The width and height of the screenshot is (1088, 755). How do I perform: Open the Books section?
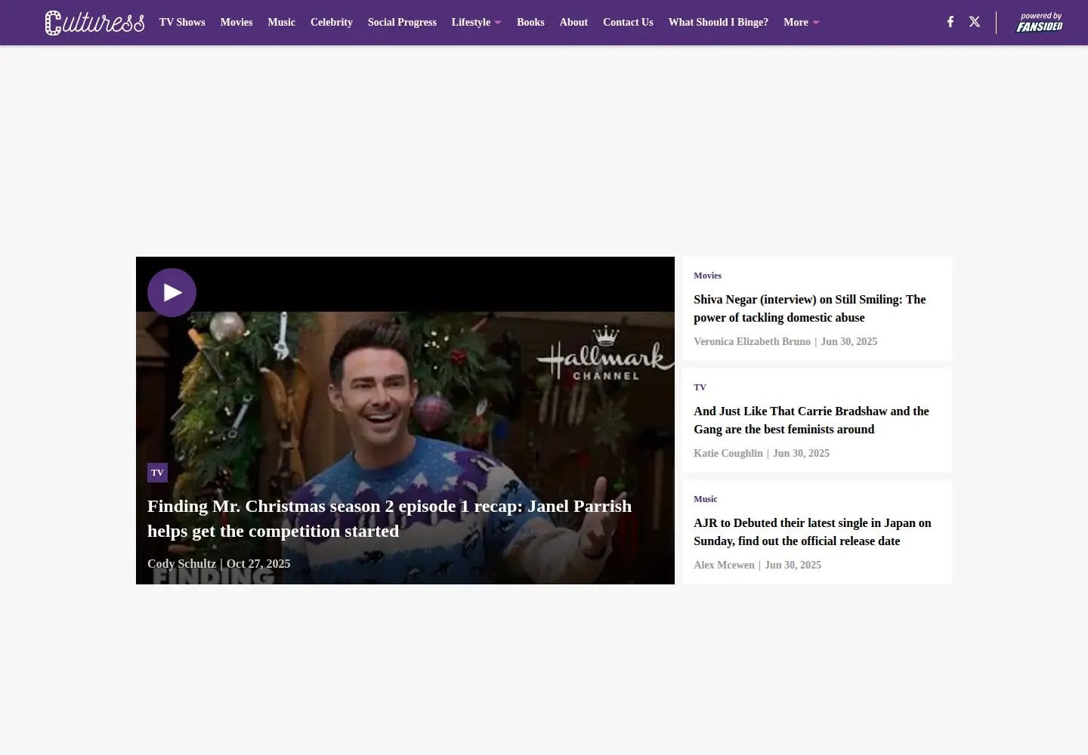[530, 23]
